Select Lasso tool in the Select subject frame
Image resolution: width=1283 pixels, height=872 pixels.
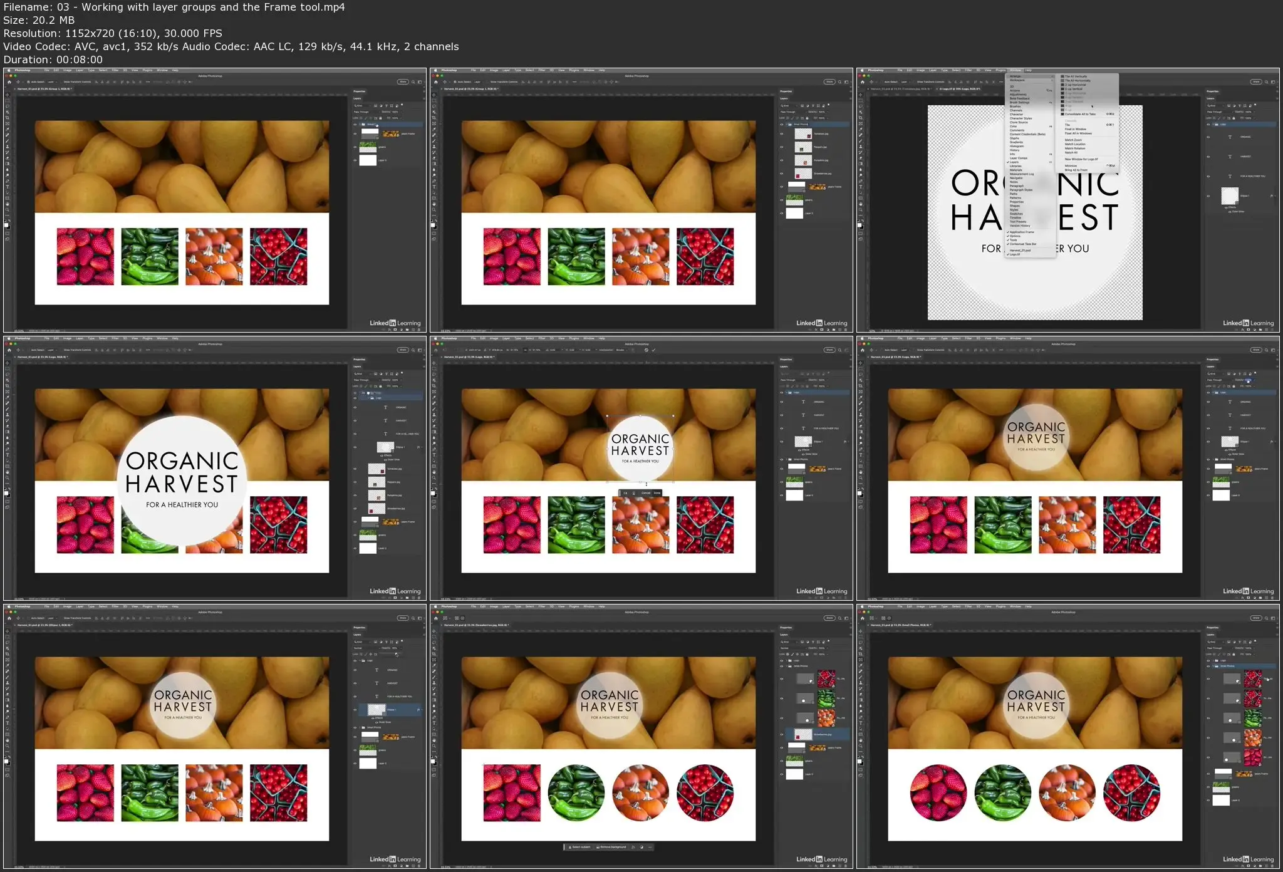pyautogui.click(x=434, y=643)
